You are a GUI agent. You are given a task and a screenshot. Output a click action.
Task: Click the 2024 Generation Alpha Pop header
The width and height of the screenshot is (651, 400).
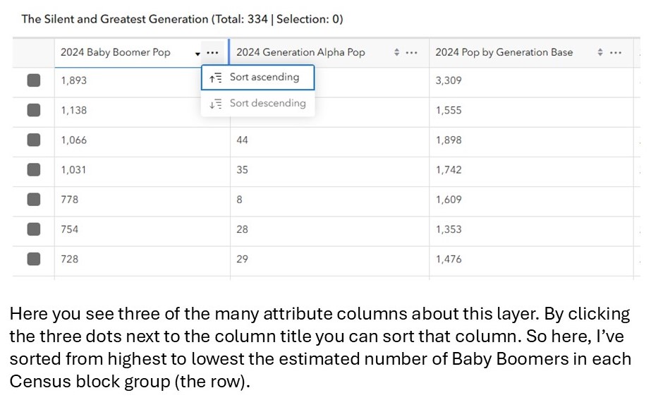300,53
